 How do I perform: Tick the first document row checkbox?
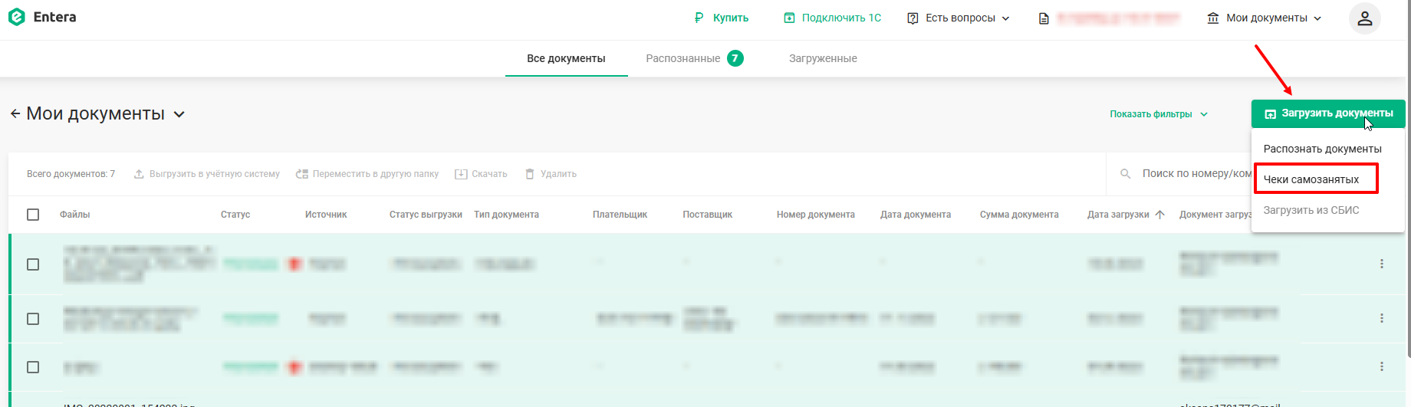[x=33, y=264]
